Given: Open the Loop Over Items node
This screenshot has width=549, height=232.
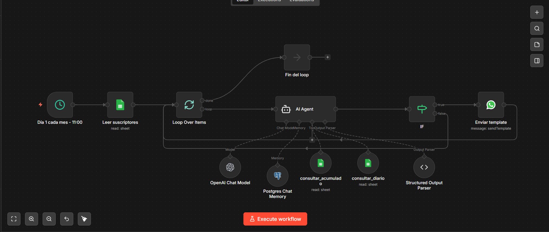Looking at the screenshot, I should pyautogui.click(x=189, y=105).
